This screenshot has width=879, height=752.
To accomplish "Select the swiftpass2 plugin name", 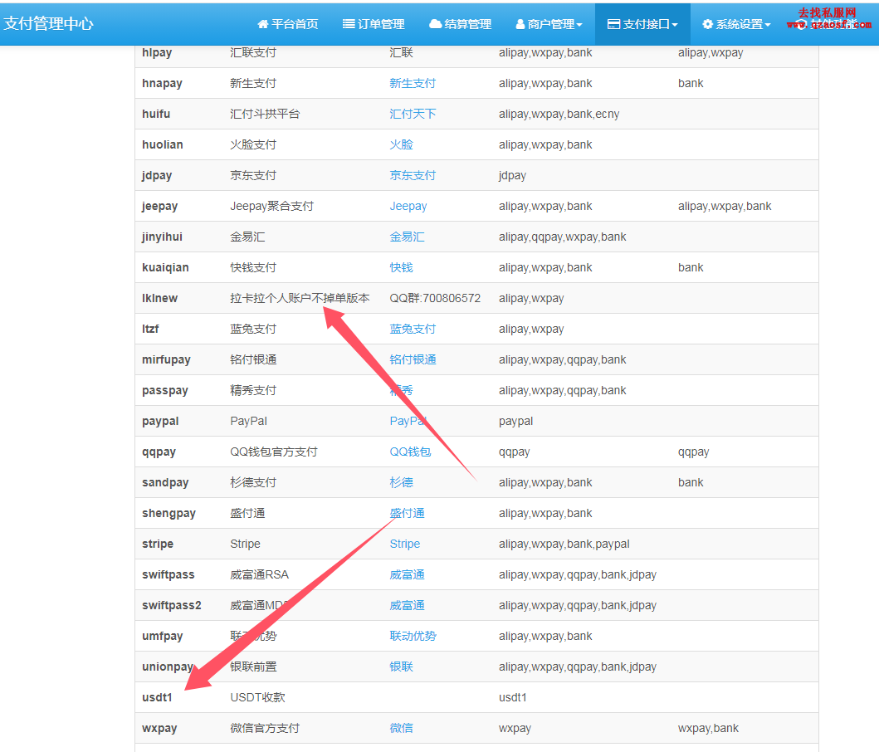I will coord(172,606).
